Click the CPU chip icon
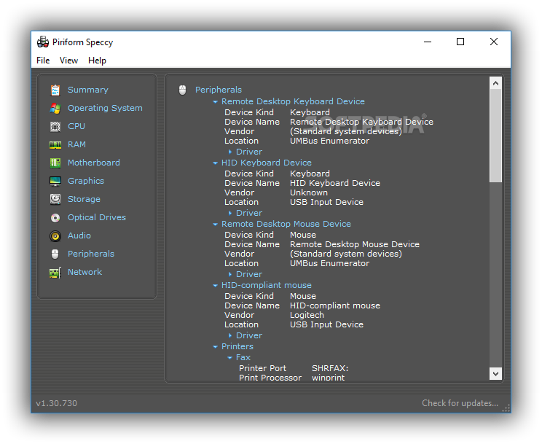542x444 pixels. tap(55, 127)
